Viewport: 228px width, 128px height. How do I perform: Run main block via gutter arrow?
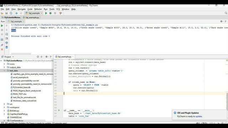coord(59,110)
